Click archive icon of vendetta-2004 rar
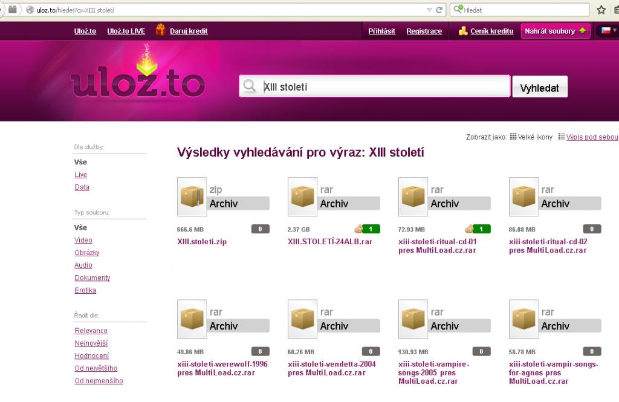This screenshot has height=402, width=619. point(302,319)
